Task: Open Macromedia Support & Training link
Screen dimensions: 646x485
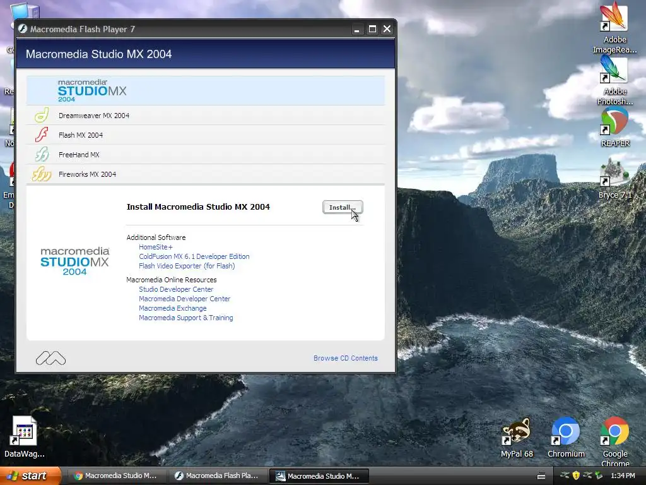Action: 186,318
